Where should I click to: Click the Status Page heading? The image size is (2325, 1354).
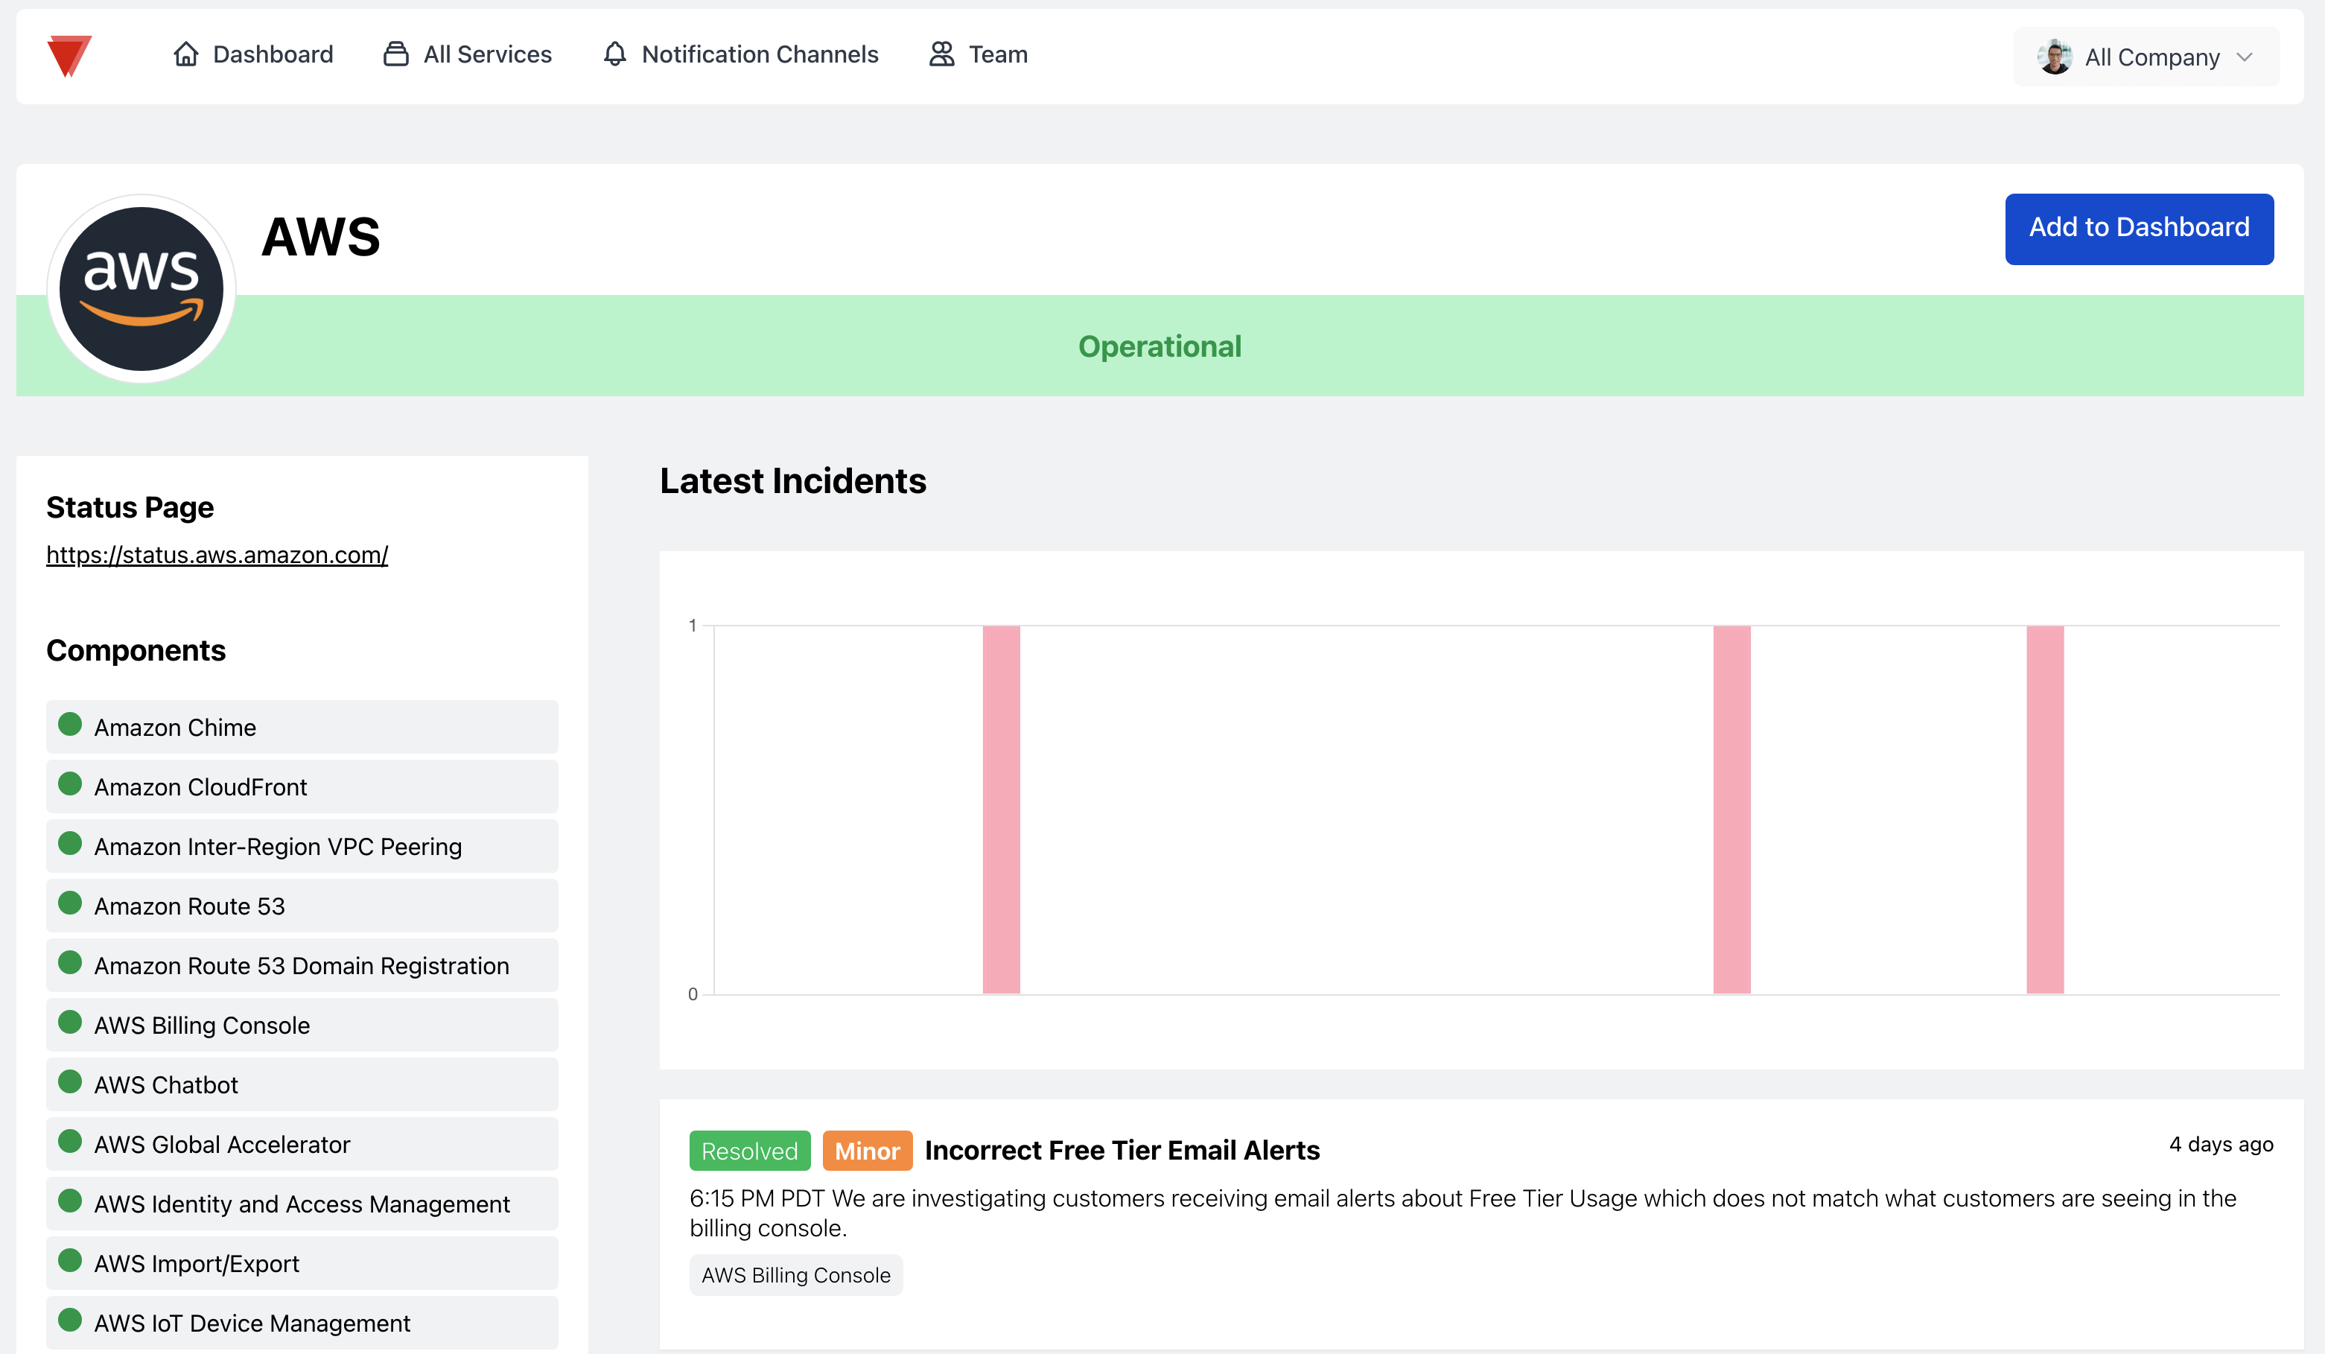point(130,508)
